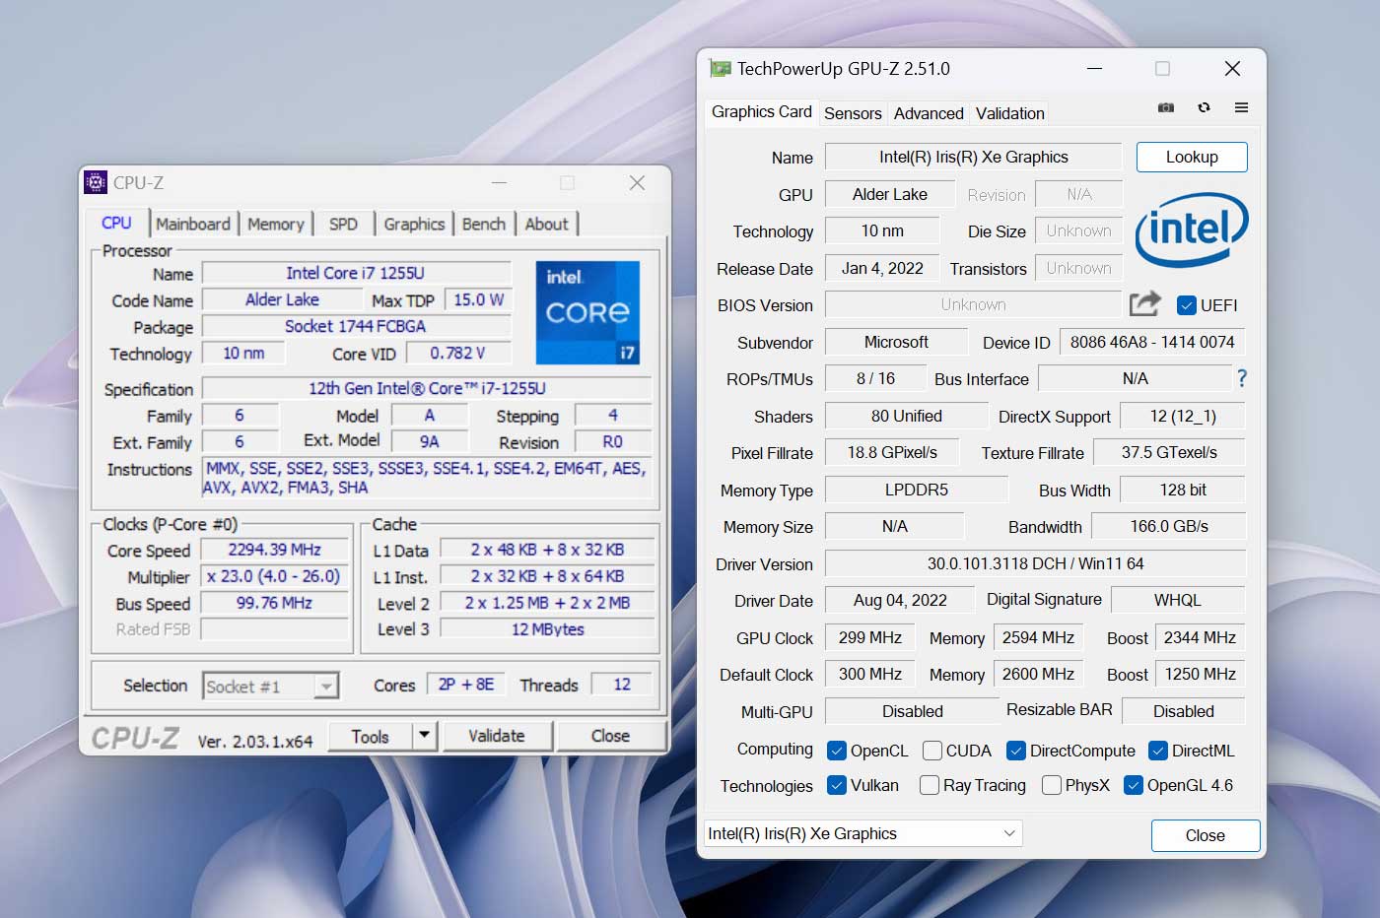Click the GPU Name field Intel(R) Iris(R) Xe Graphics
Image resolution: width=1380 pixels, height=918 pixels.
click(x=974, y=157)
